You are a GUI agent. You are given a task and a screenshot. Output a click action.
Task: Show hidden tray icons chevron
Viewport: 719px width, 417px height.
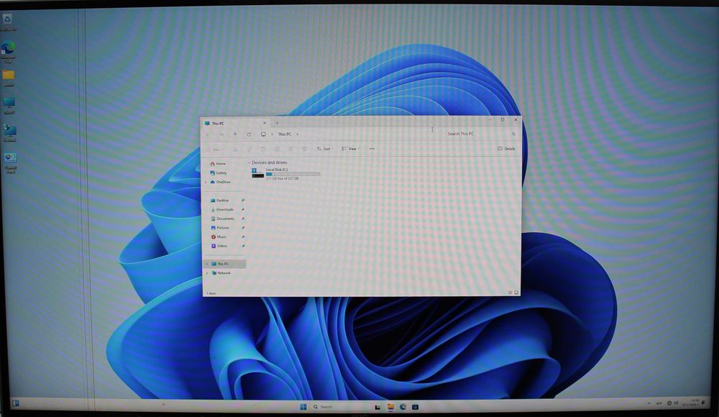coord(649,403)
